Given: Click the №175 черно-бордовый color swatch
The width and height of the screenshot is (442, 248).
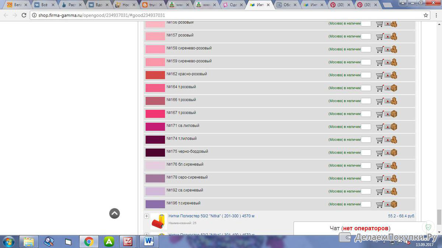Looking at the screenshot, I should tap(155, 152).
